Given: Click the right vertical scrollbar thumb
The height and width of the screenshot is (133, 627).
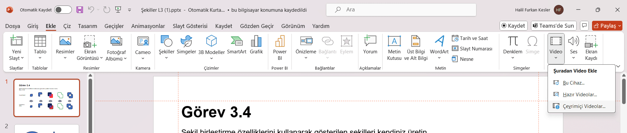Looking at the screenshot, I should pos(624,91).
